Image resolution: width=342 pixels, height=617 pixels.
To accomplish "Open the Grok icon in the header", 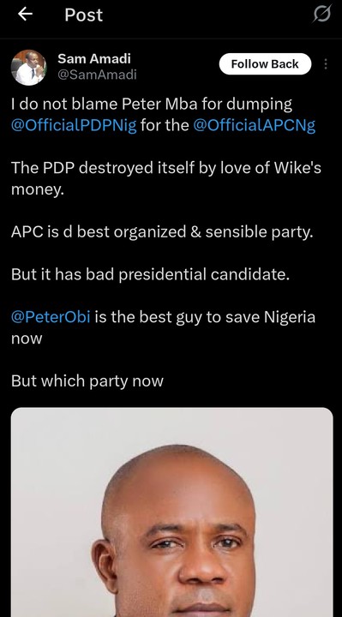I will [322, 15].
